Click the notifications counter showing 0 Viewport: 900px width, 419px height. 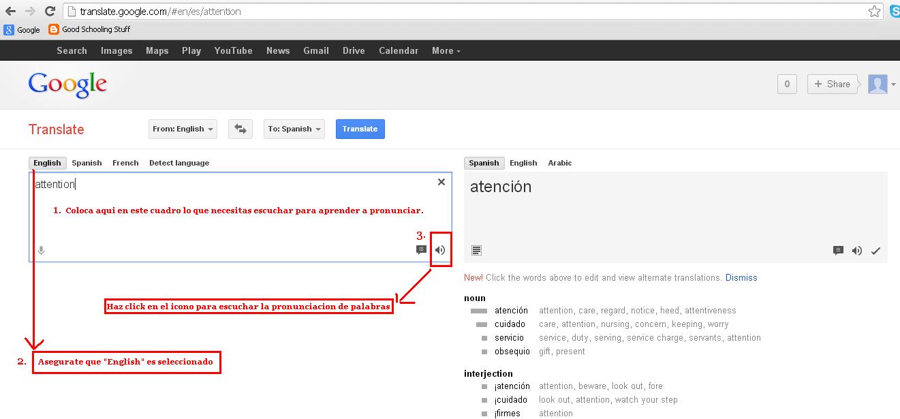pos(787,84)
